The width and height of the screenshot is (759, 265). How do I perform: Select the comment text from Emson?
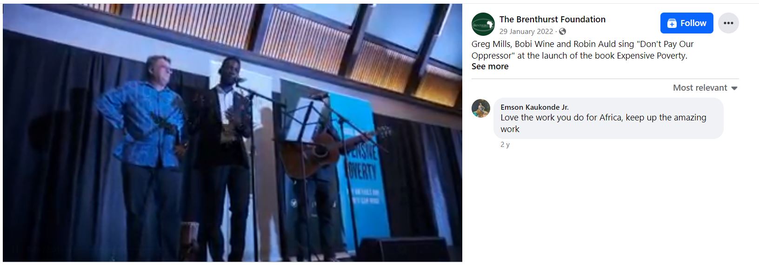(603, 123)
